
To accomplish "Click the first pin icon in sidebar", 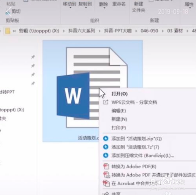I will (33, 57).
